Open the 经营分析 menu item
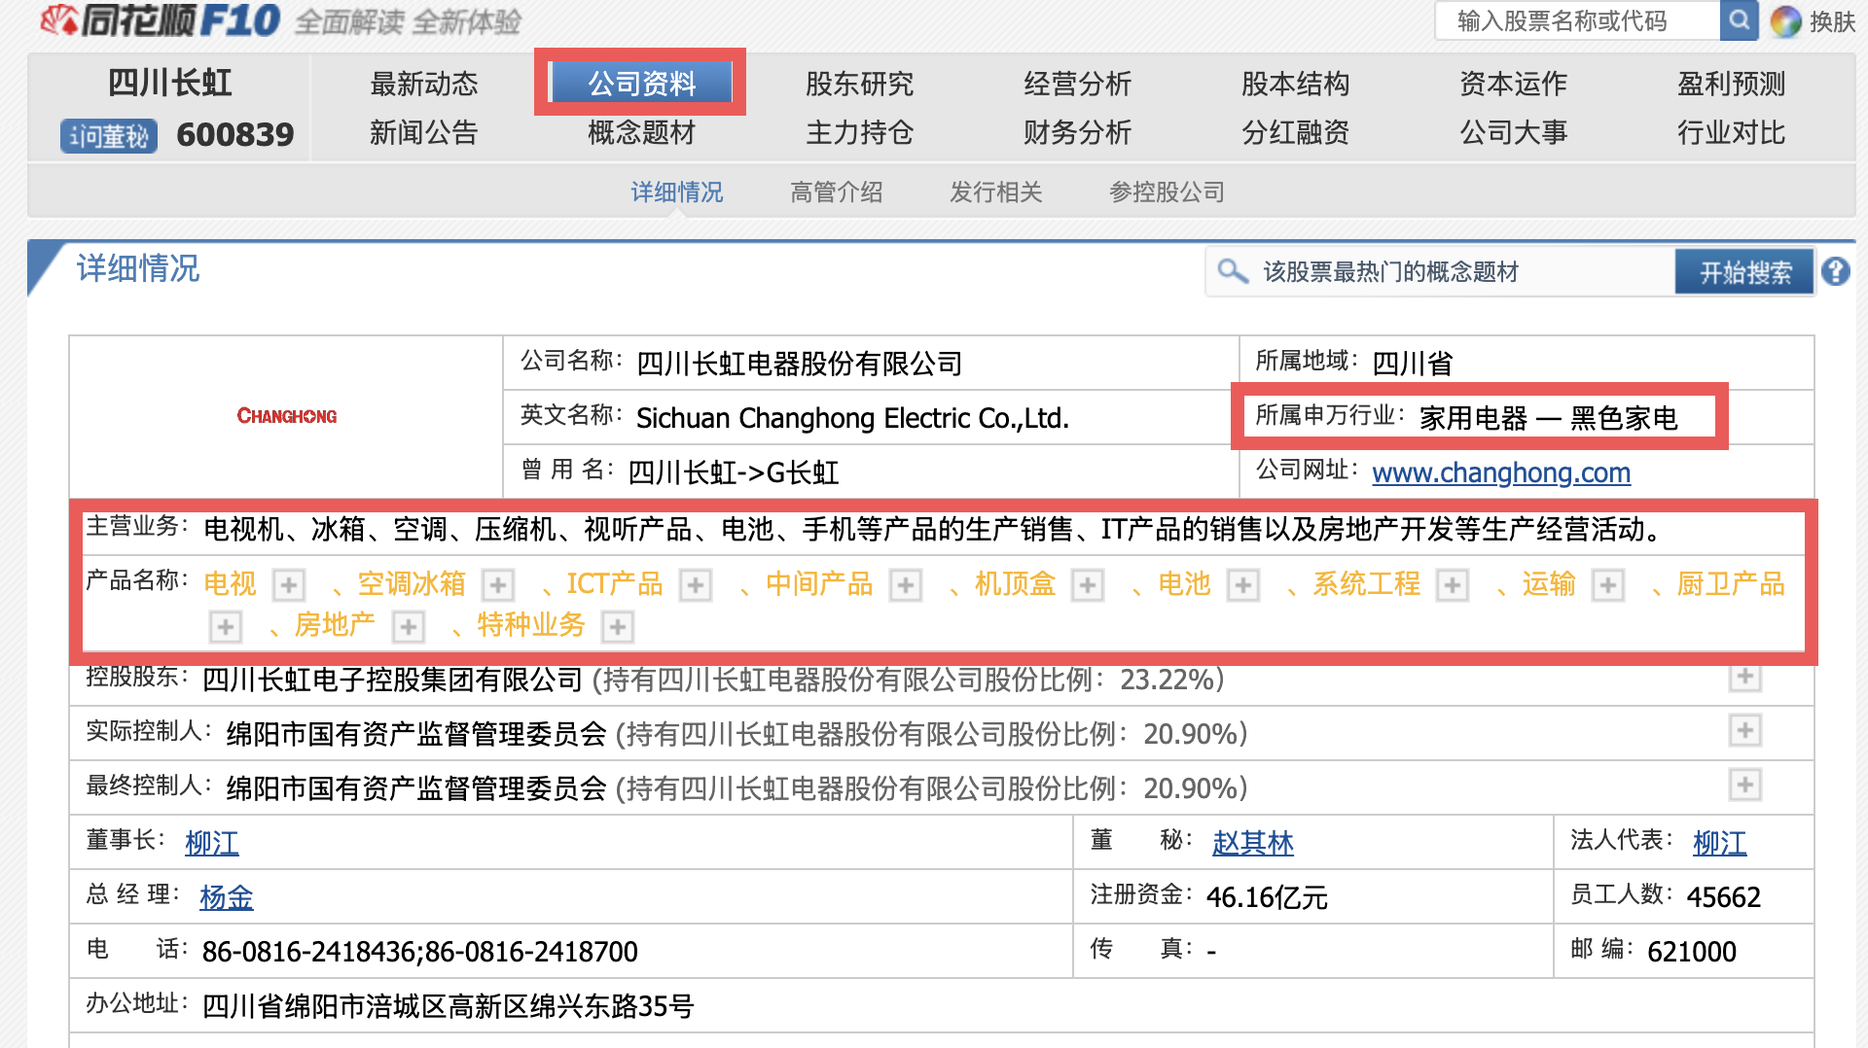1868x1048 pixels. [1078, 84]
